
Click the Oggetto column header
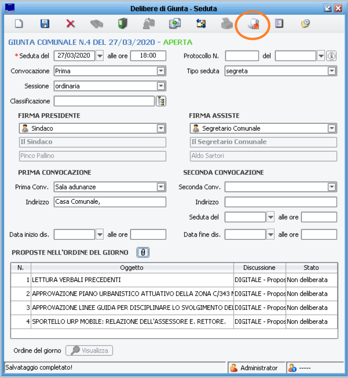pyautogui.click(x=132, y=268)
